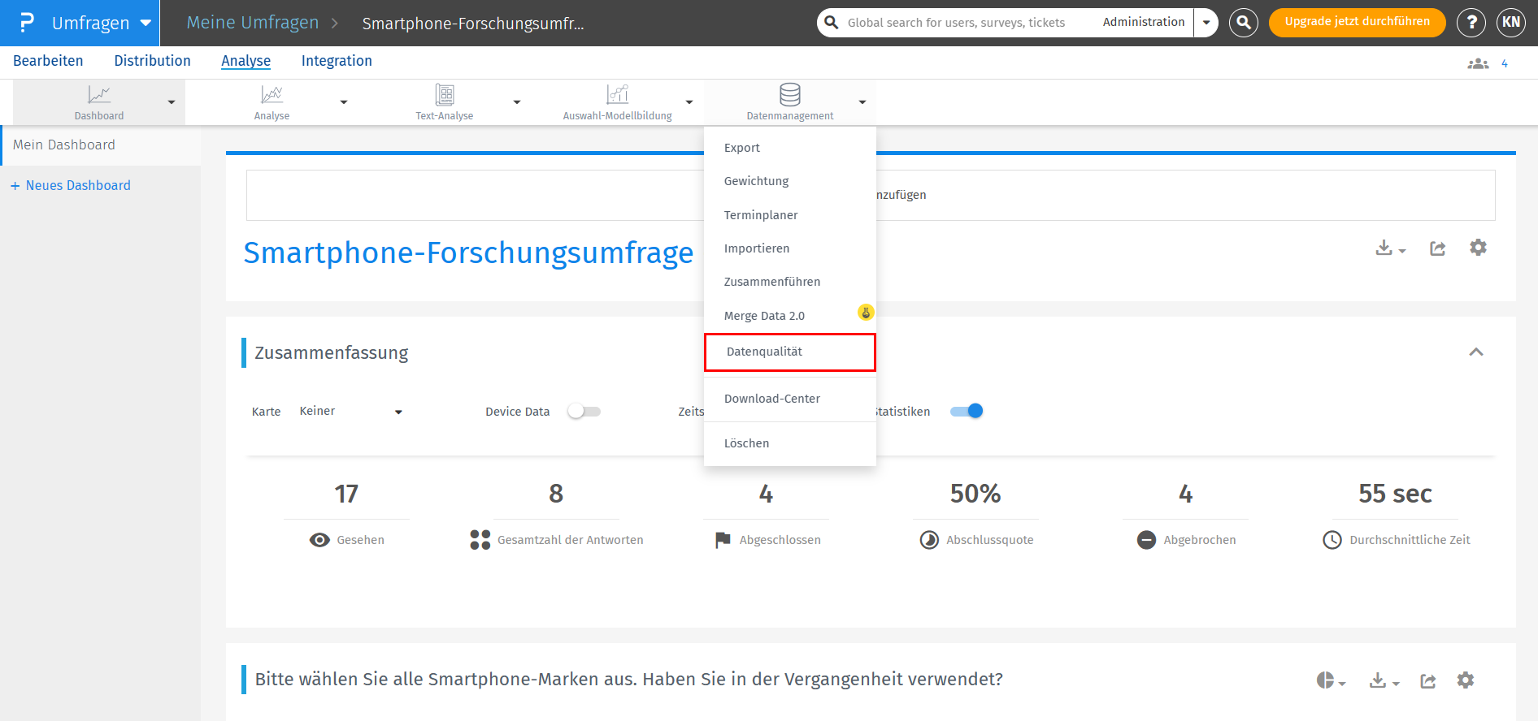The width and height of the screenshot is (1538, 721).
Task: Click the Abschlussquote pie icon
Action: click(929, 540)
